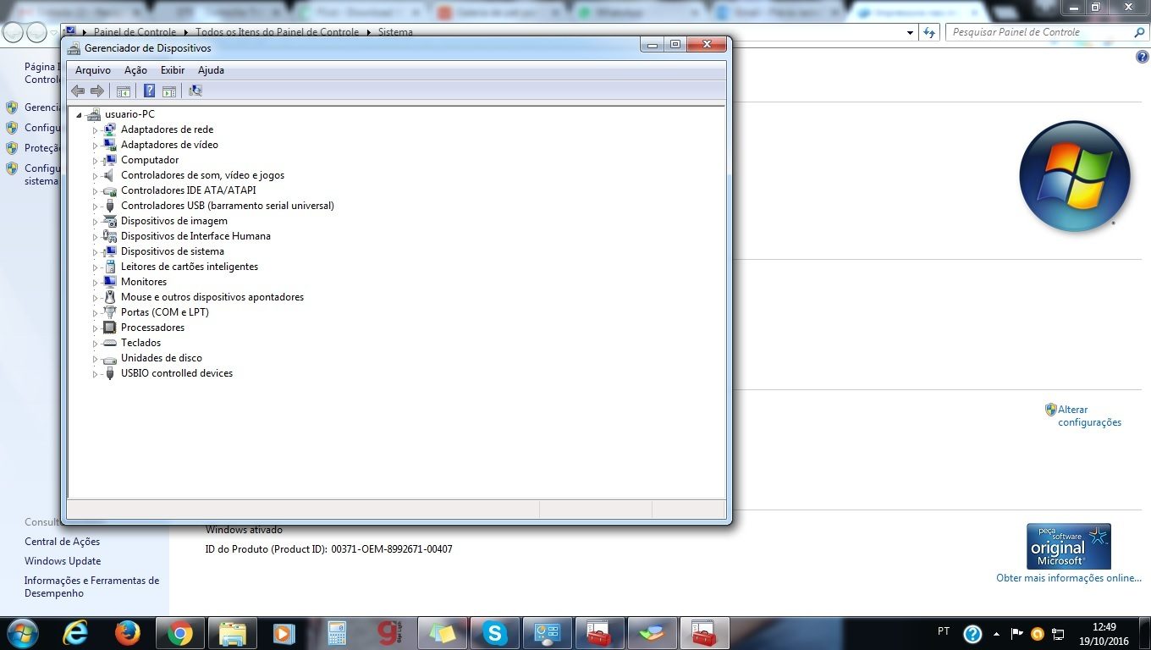
Task: Click the computer icon beside usuario-PC
Action: tap(94, 114)
